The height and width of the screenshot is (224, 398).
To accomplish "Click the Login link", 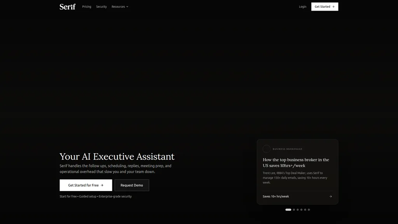I will click(302, 7).
